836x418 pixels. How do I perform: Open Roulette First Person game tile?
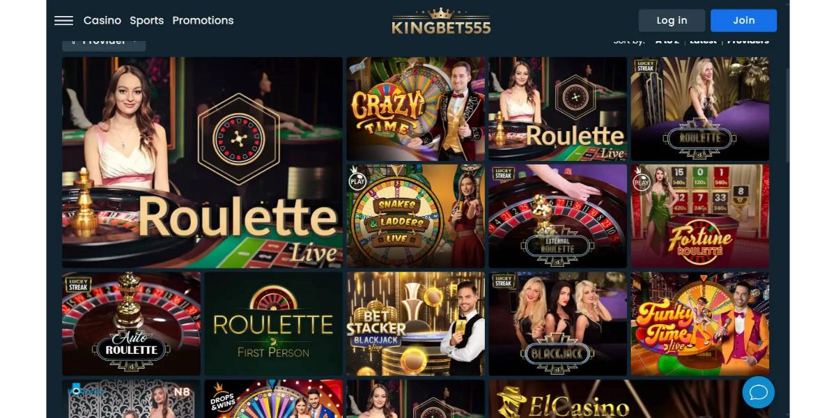tap(273, 324)
